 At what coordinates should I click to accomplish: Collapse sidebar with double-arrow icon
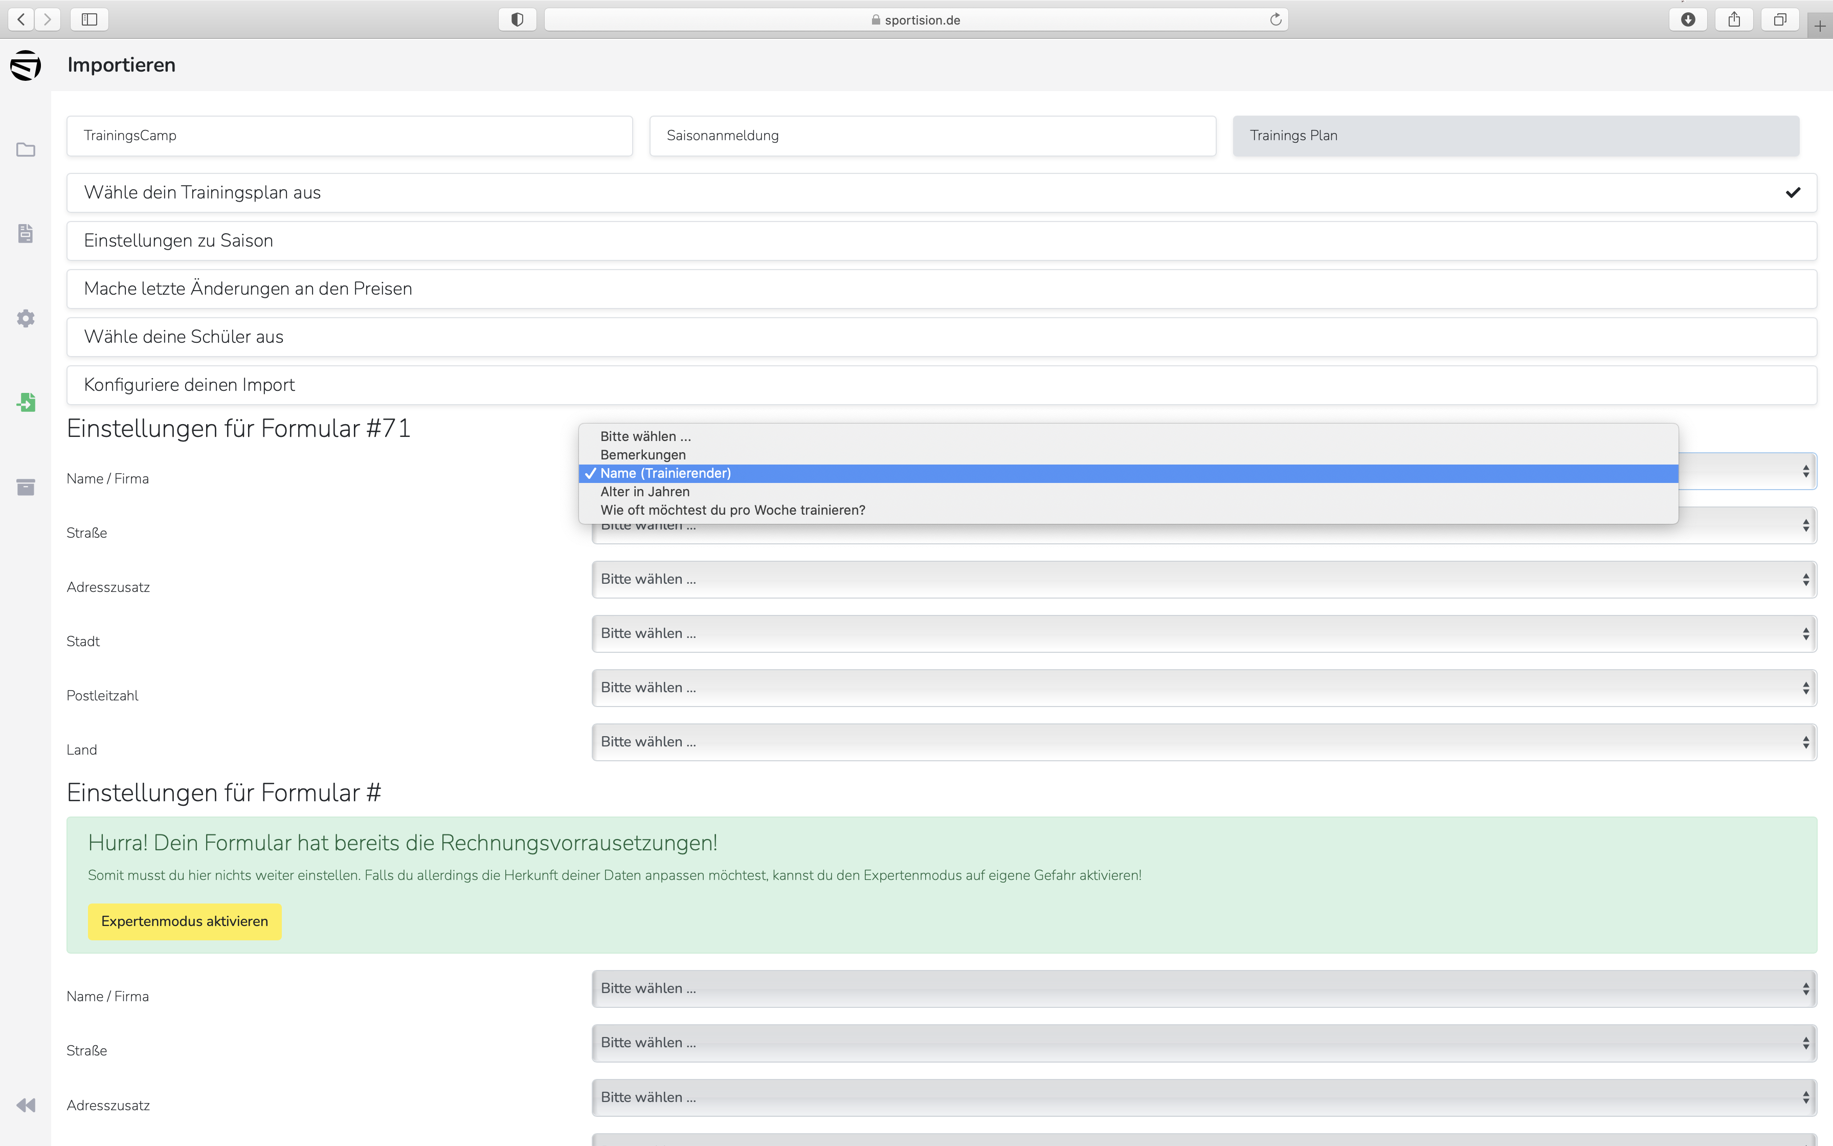tap(26, 1105)
